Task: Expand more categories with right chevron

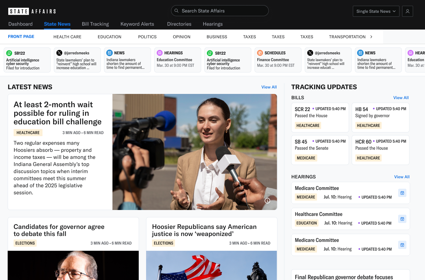Action: pos(371,37)
